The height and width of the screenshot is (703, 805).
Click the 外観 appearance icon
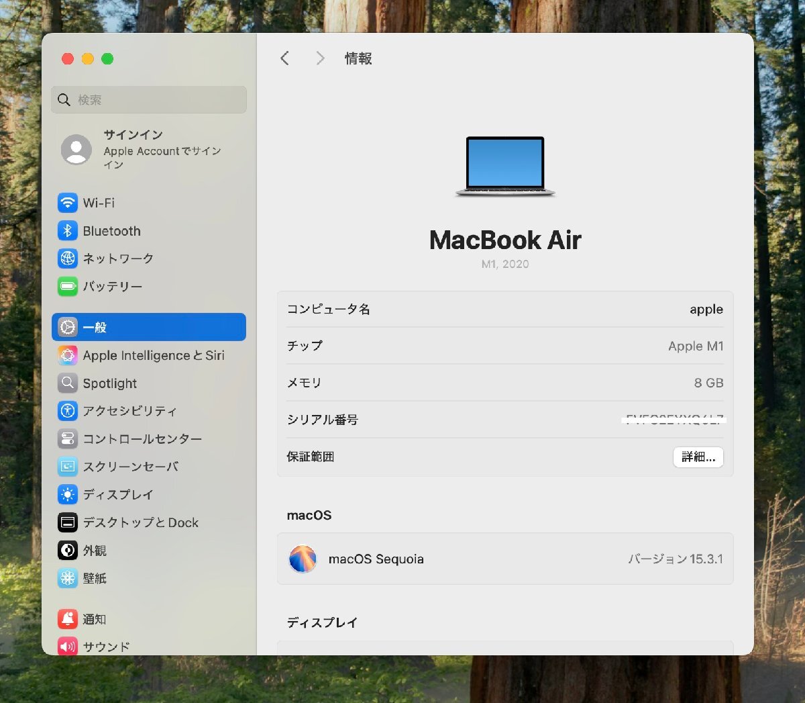tap(68, 551)
